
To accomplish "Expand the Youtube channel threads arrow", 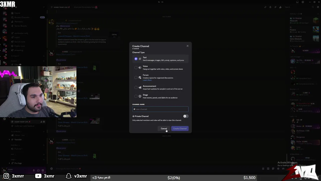I will [10, 140].
